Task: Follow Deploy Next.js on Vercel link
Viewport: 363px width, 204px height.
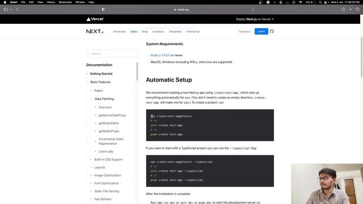Action: (x=255, y=19)
